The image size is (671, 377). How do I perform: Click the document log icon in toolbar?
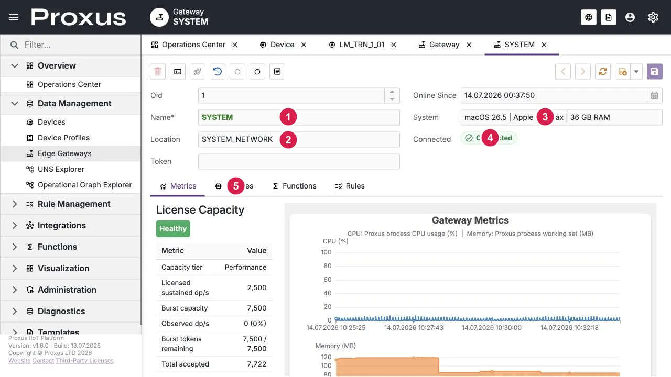(277, 72)
